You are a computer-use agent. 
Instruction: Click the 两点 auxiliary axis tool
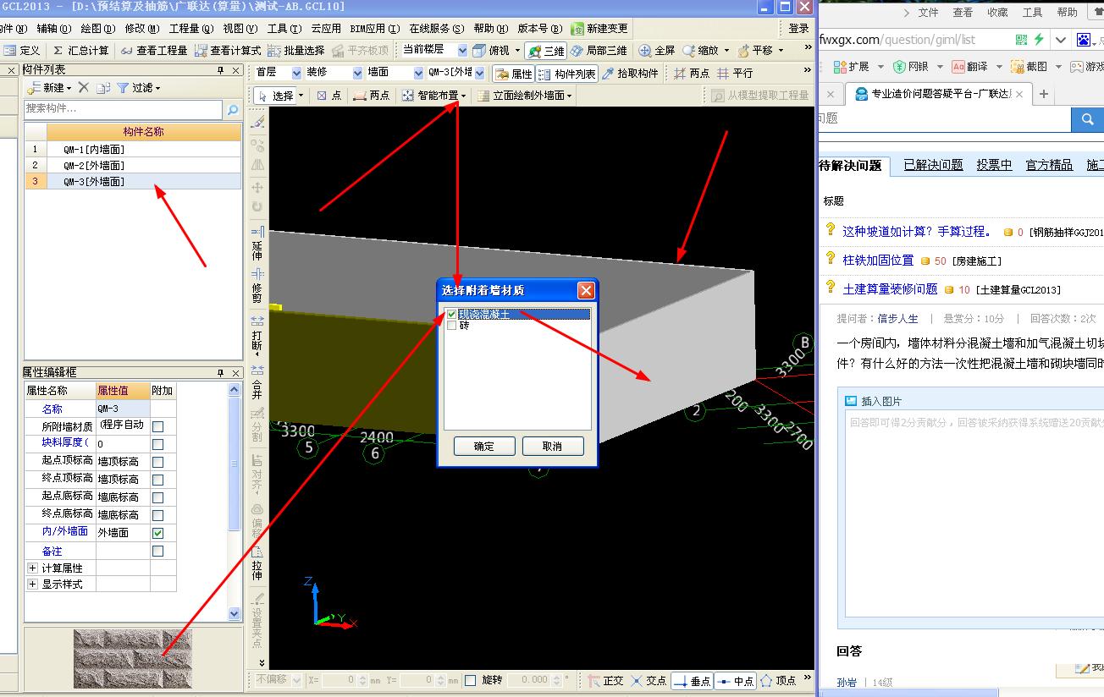tap(692, 74)
